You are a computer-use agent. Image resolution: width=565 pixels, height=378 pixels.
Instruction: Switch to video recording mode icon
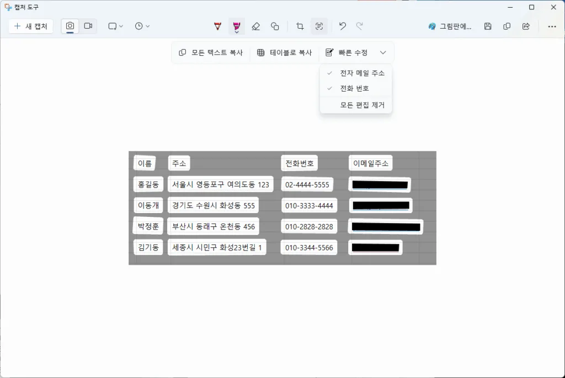point(88,26)
